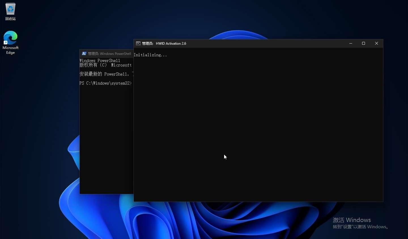Click the 'Initializing...' text in the console

[x=150, y=55]
